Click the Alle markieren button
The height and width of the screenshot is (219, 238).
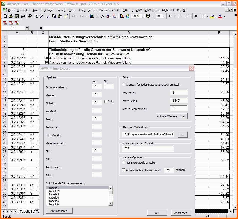pos(59,211)
